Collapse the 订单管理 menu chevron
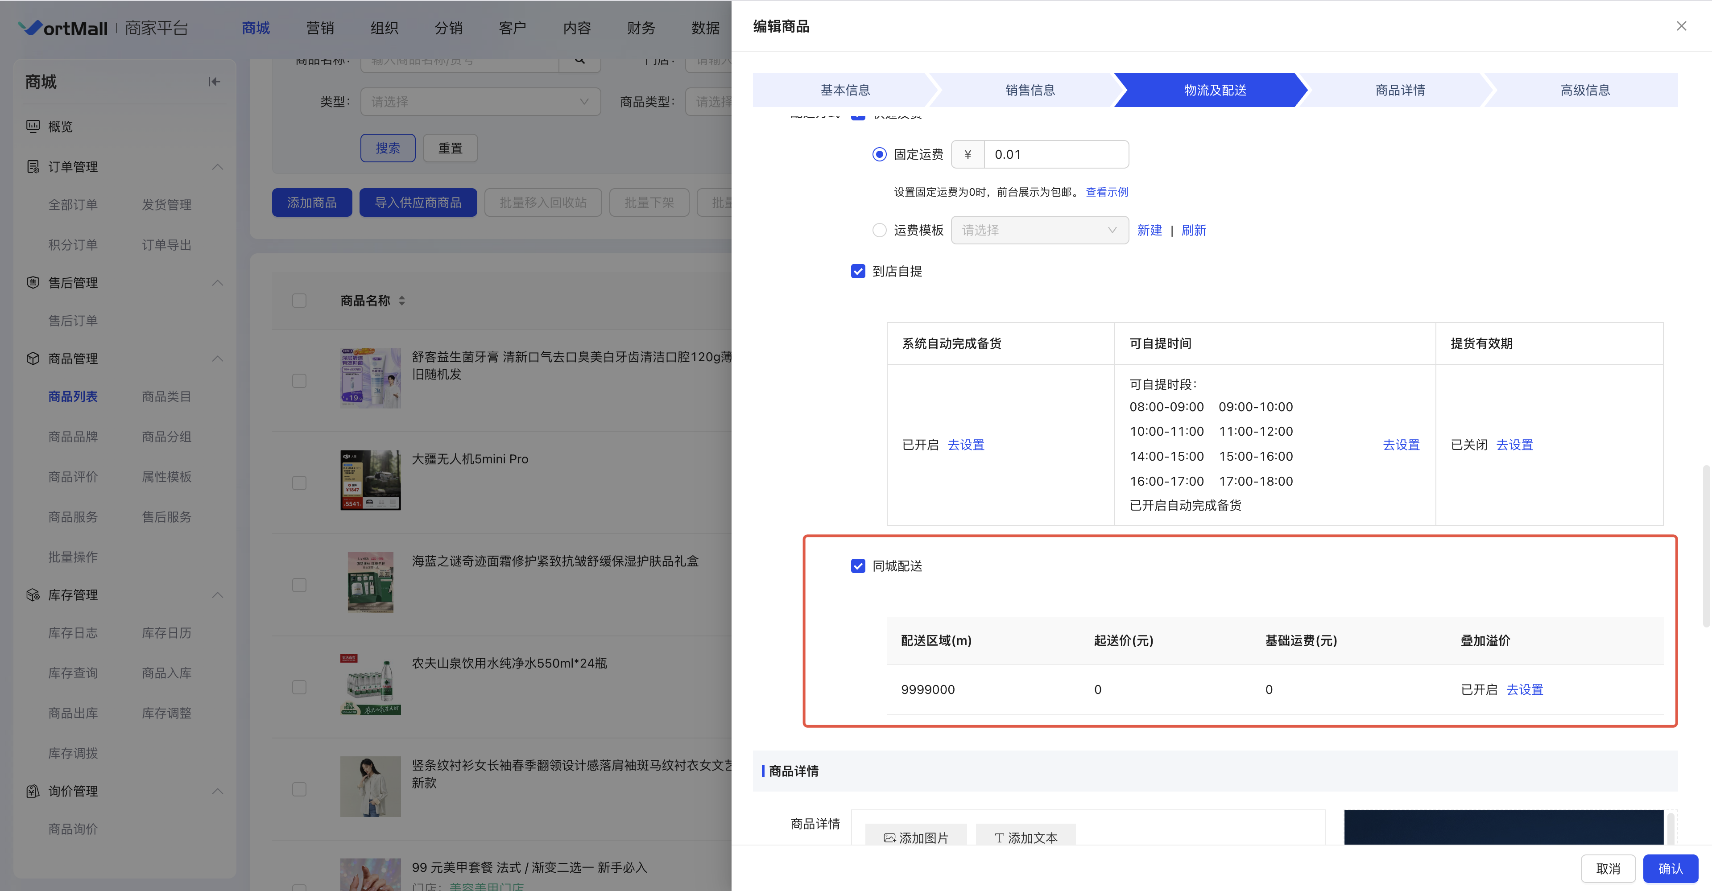Image resolution: width=1712 pixels, height=891 pixels. pos(217,167)
